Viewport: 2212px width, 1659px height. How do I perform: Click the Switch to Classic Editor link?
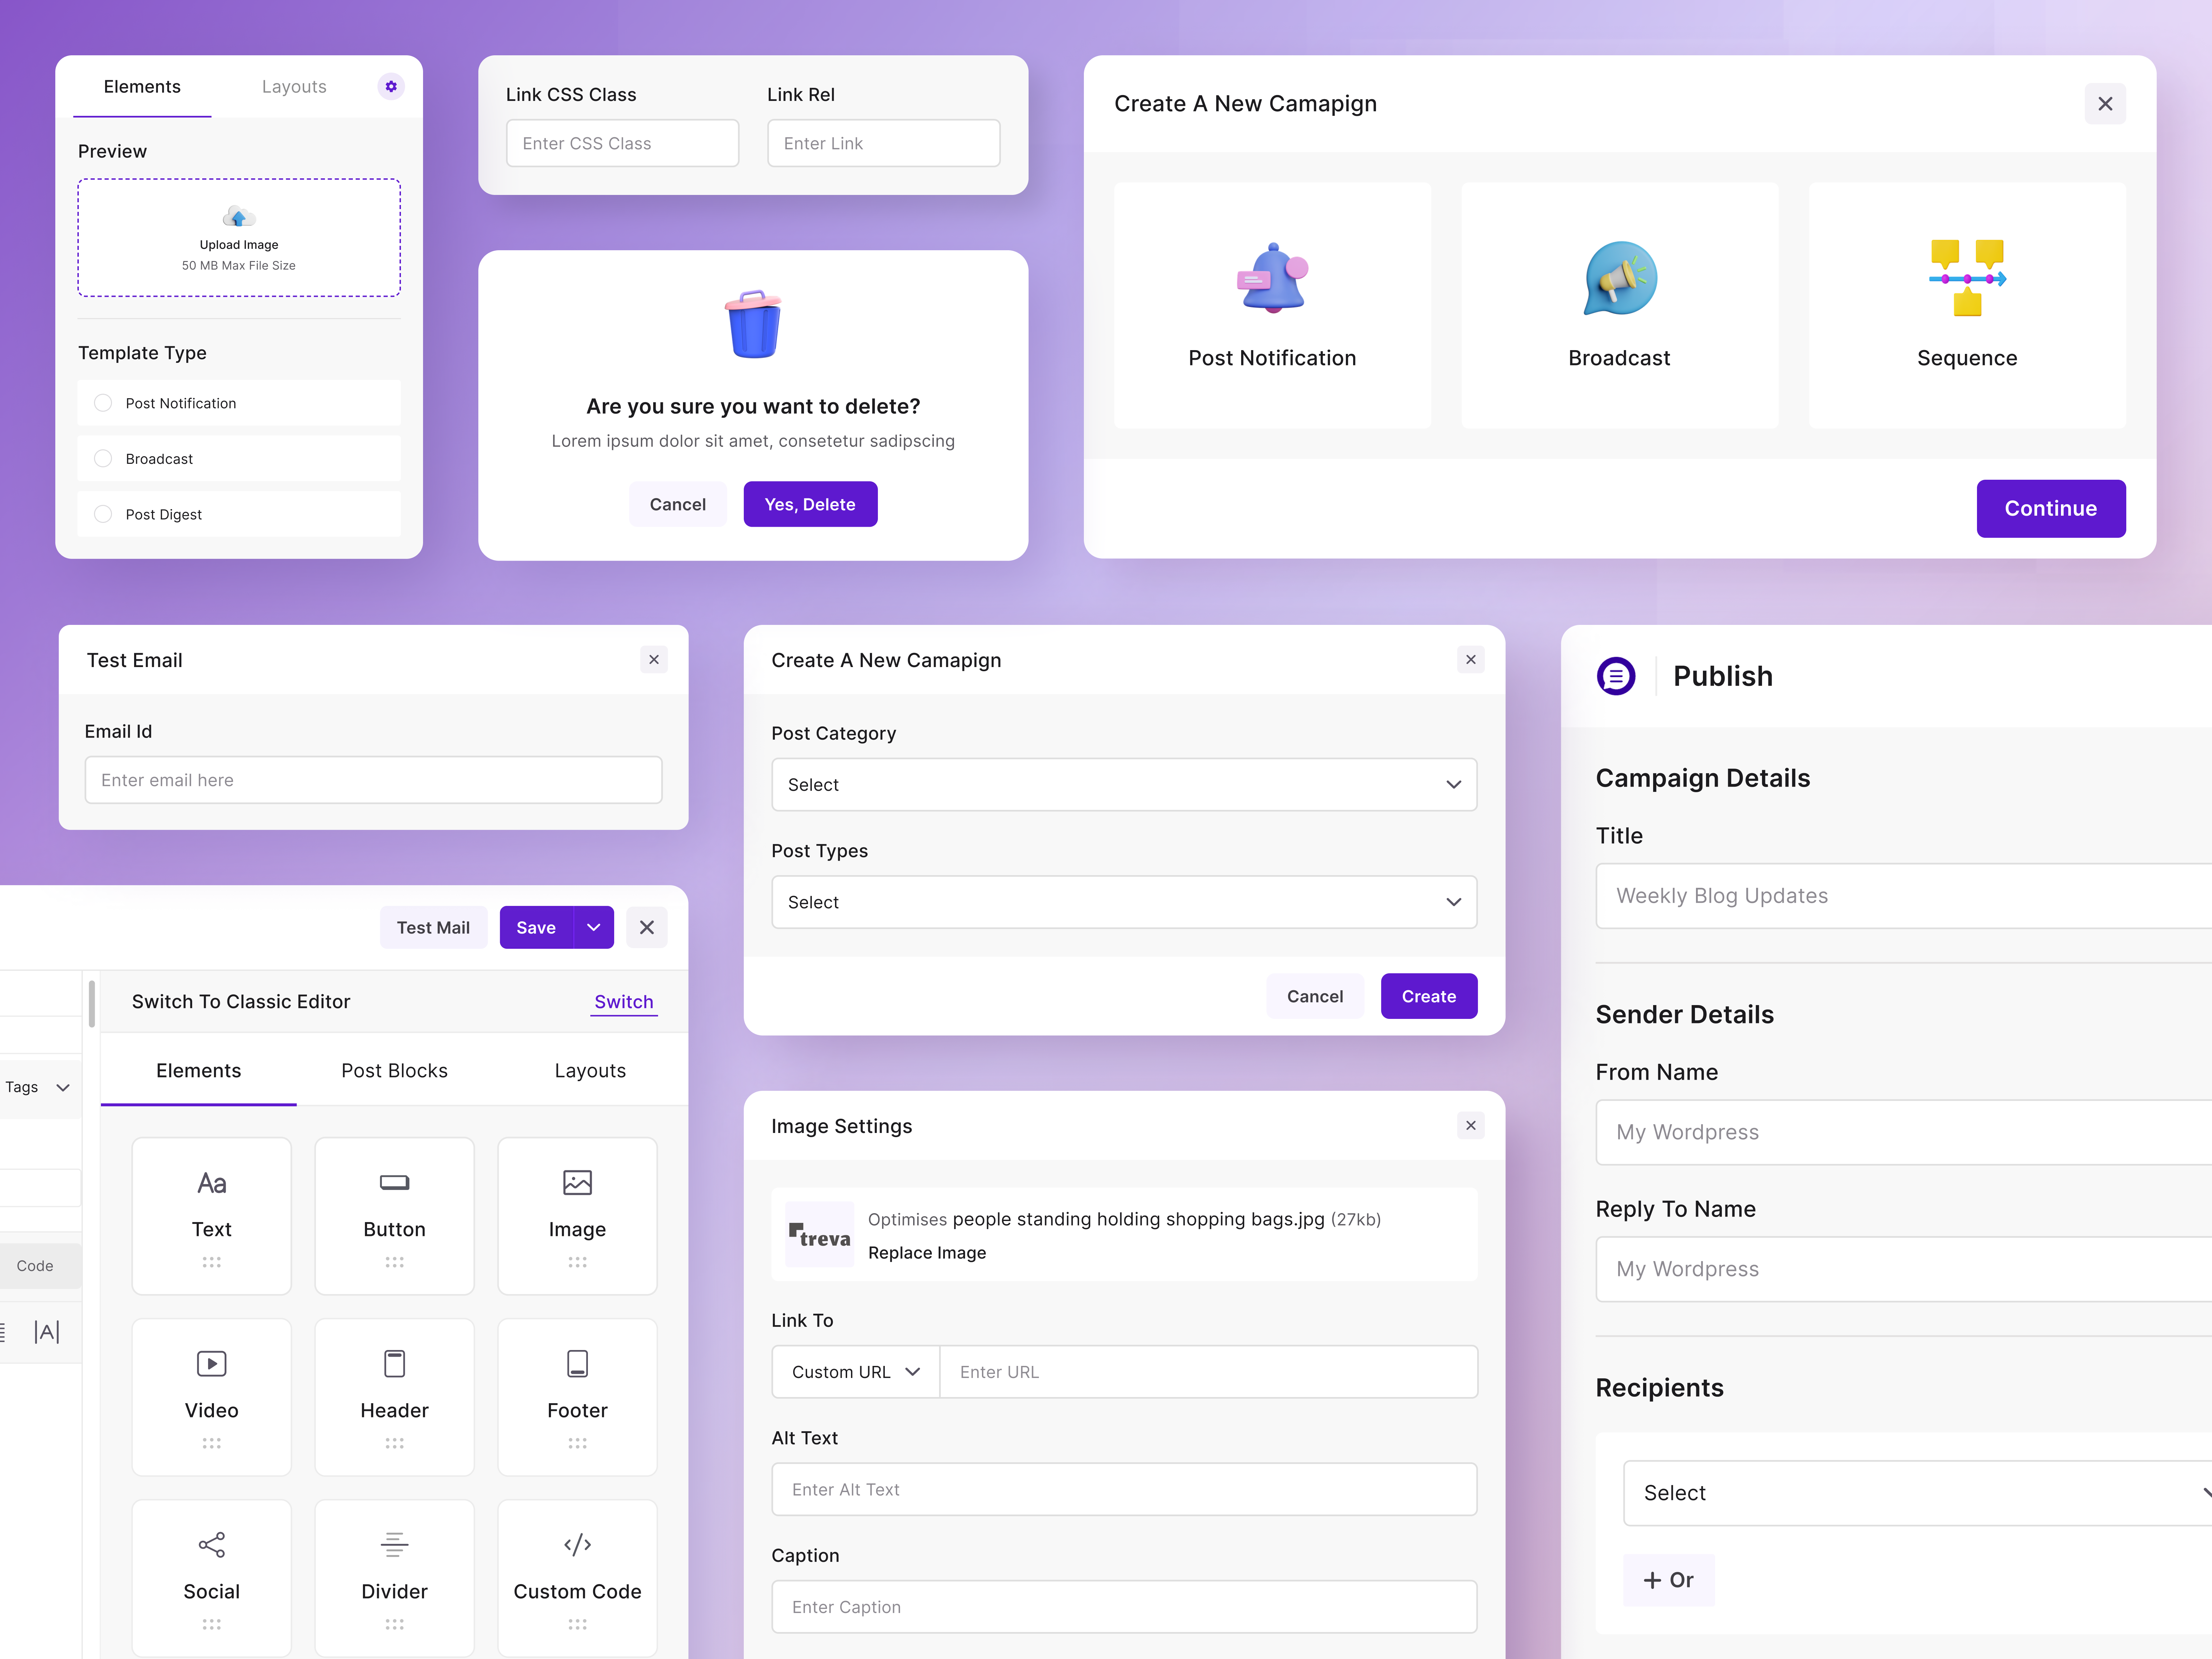(x=623, y=1001)
